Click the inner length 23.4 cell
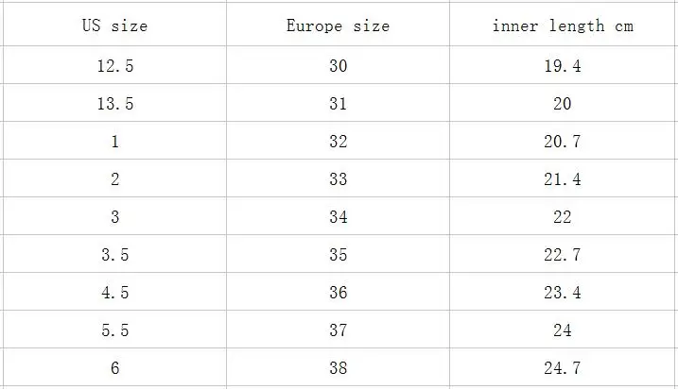This screenshot has height=389, width=678. pos(563,292)
